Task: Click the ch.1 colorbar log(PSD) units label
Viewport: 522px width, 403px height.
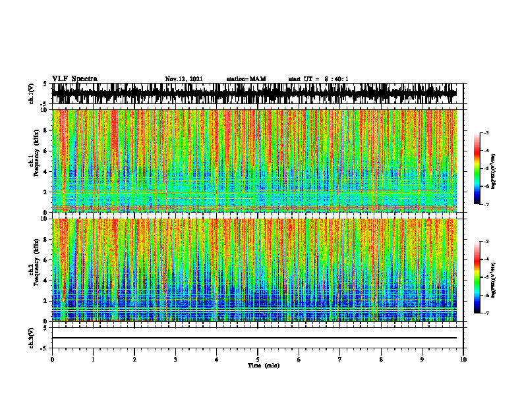Action: [493, 172]
